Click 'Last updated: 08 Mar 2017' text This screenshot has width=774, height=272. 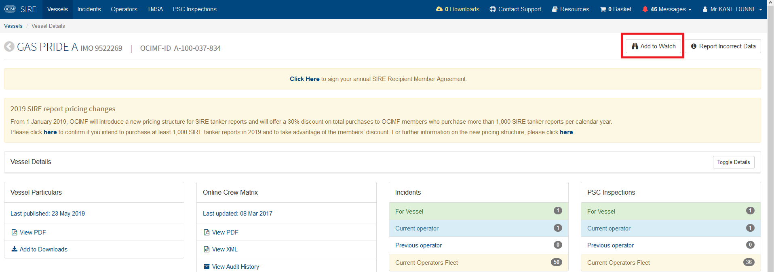click(238, 214)
